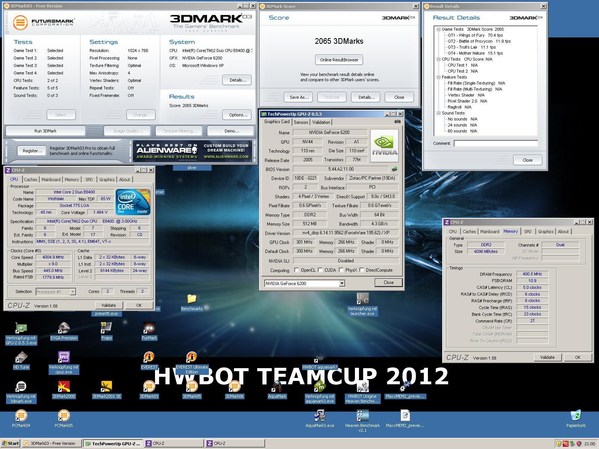Open the SPD tab in right CPU-Z

tap(528, 232)
